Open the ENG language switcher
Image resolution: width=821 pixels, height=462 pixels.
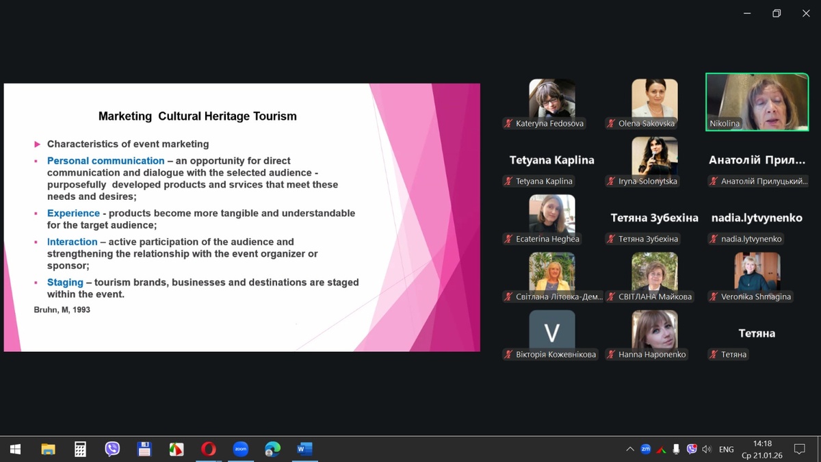[726, 449]
